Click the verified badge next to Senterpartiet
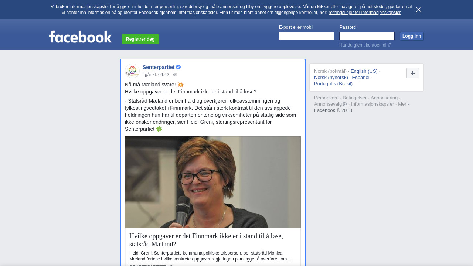This screenshot has width=473, height=266. point(178,67)
